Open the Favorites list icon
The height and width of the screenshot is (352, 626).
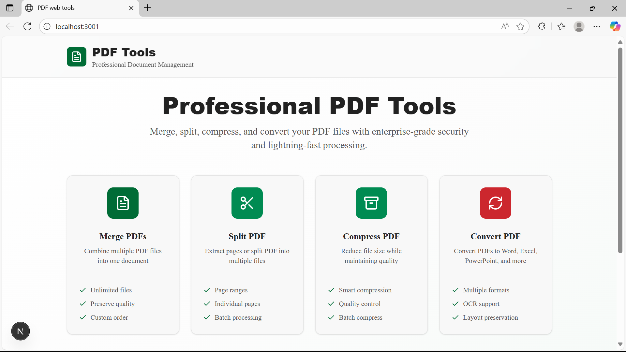561,26
